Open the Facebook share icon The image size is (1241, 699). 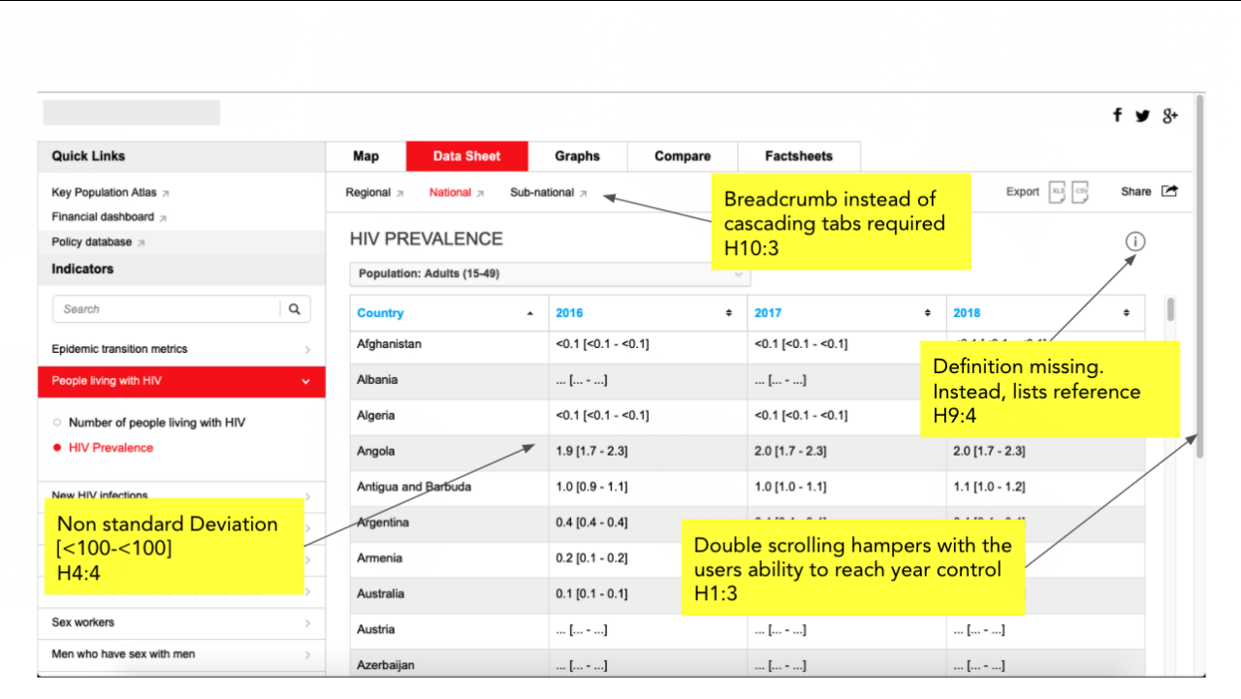point(1117,115)
